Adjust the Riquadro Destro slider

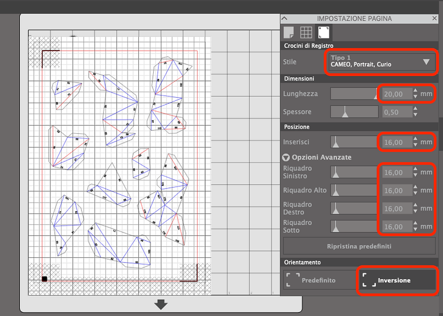[x=354, y=208]
